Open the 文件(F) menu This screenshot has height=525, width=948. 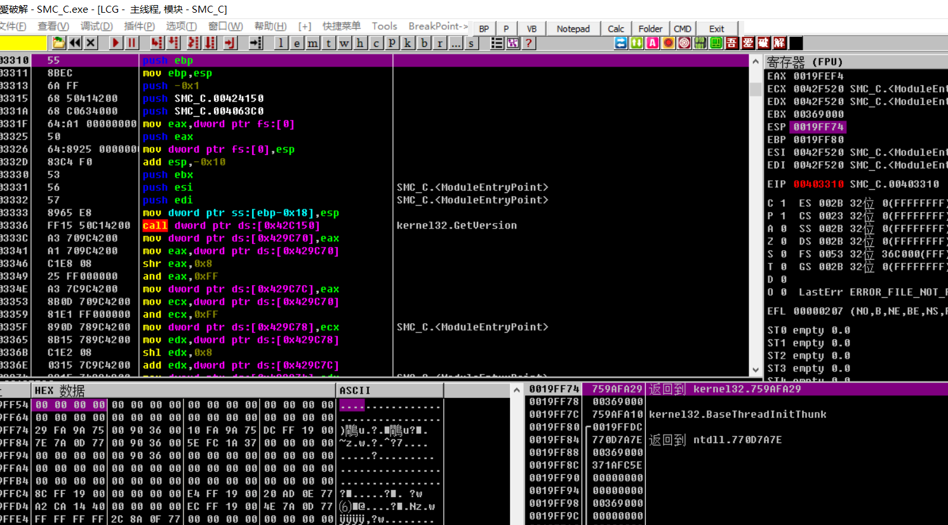pyautogui.click(x=12, y=26)
